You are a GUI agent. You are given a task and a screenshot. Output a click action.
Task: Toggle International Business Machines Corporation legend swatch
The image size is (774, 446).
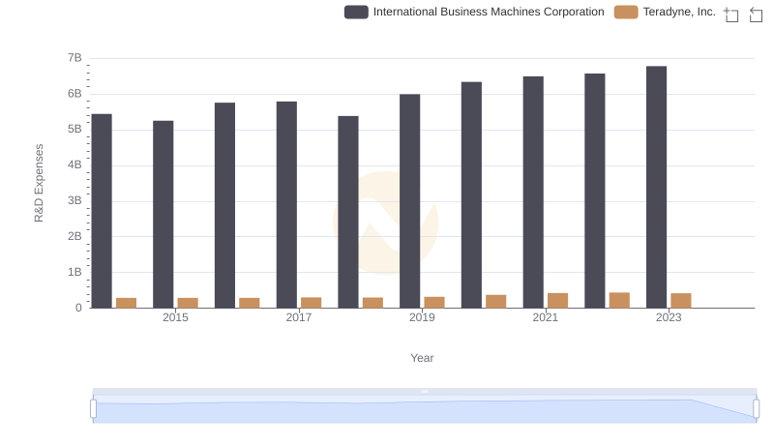point(356,12)
